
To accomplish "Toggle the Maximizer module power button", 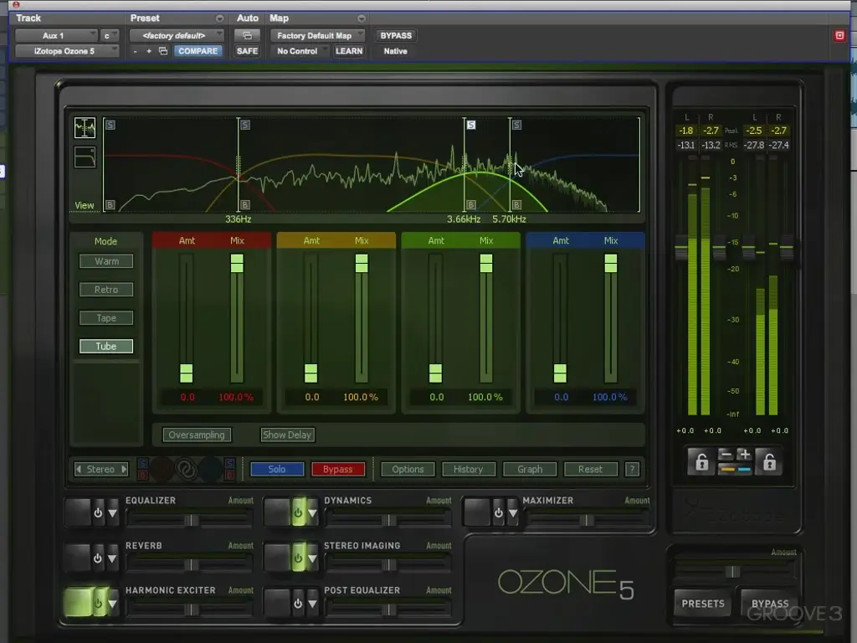I will pos(498,513).
